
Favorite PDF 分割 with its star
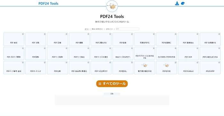click(45, 34)
